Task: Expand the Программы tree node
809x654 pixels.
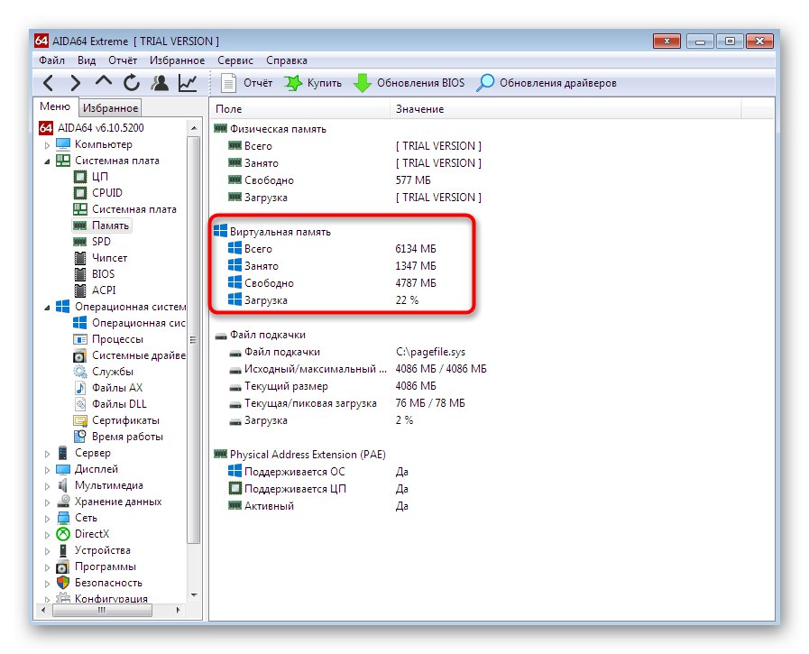Action: tap(48, 567)
